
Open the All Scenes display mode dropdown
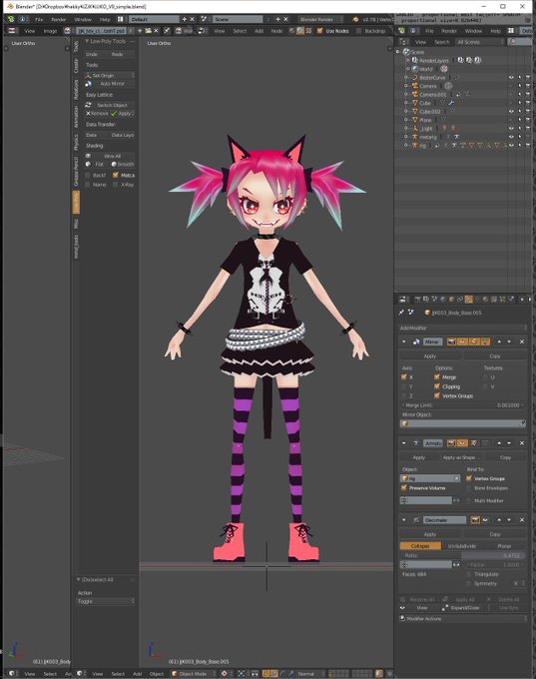coord(480,42)
